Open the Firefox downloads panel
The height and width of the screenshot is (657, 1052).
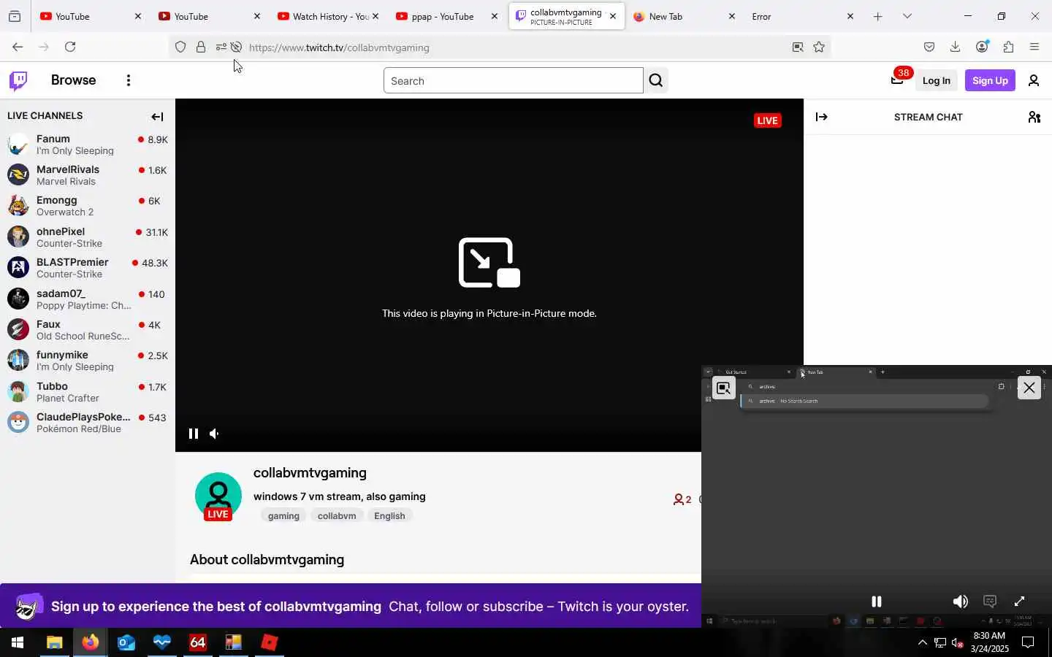coord(955,47)
